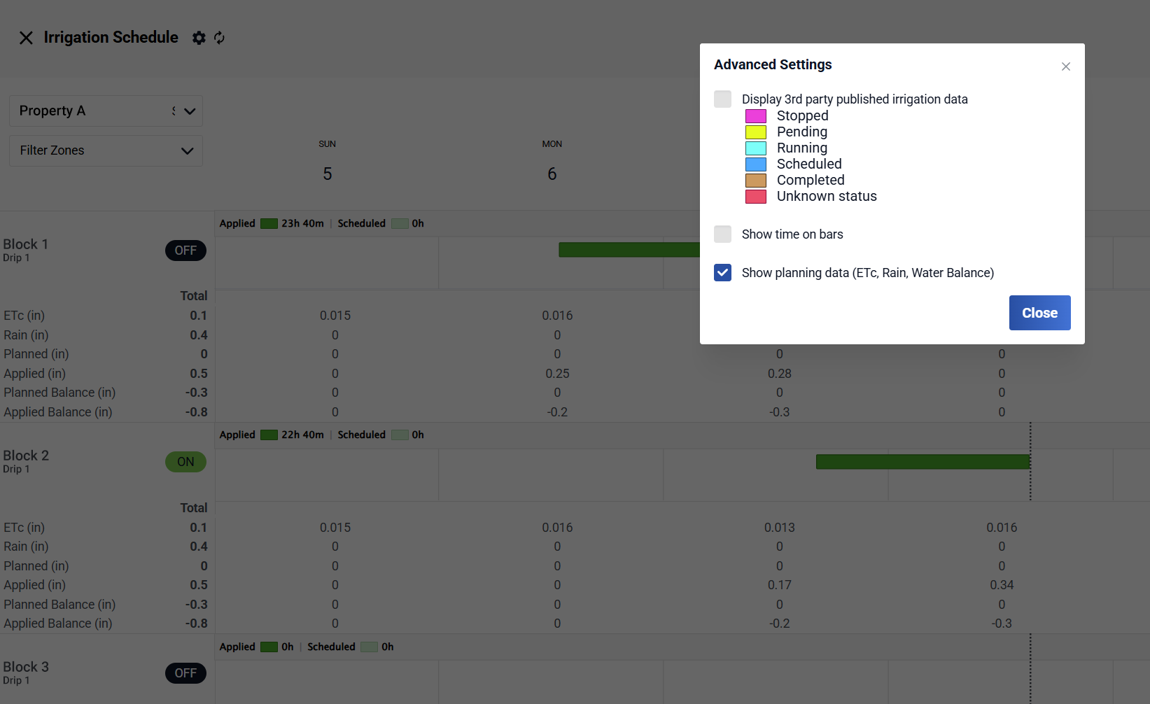Screen dimensions: 1150x704
Task: Close the Irrigation Schedule with the X icon
Action: [26, 38]
